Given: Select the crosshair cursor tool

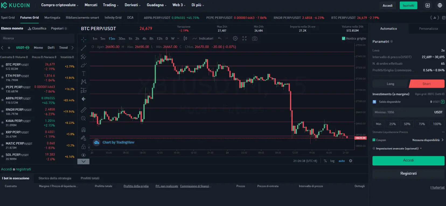Looking at the screenshot, I should click(x=83, y=40).
